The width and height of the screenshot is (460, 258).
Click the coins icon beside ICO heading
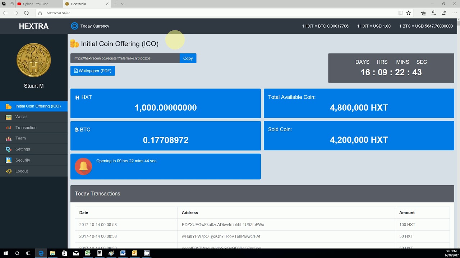pos(74,44)
